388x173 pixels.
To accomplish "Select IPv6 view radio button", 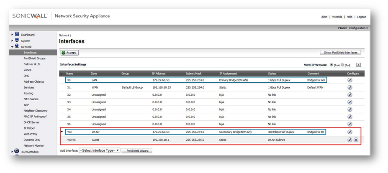I will click(x=342, y=65).
